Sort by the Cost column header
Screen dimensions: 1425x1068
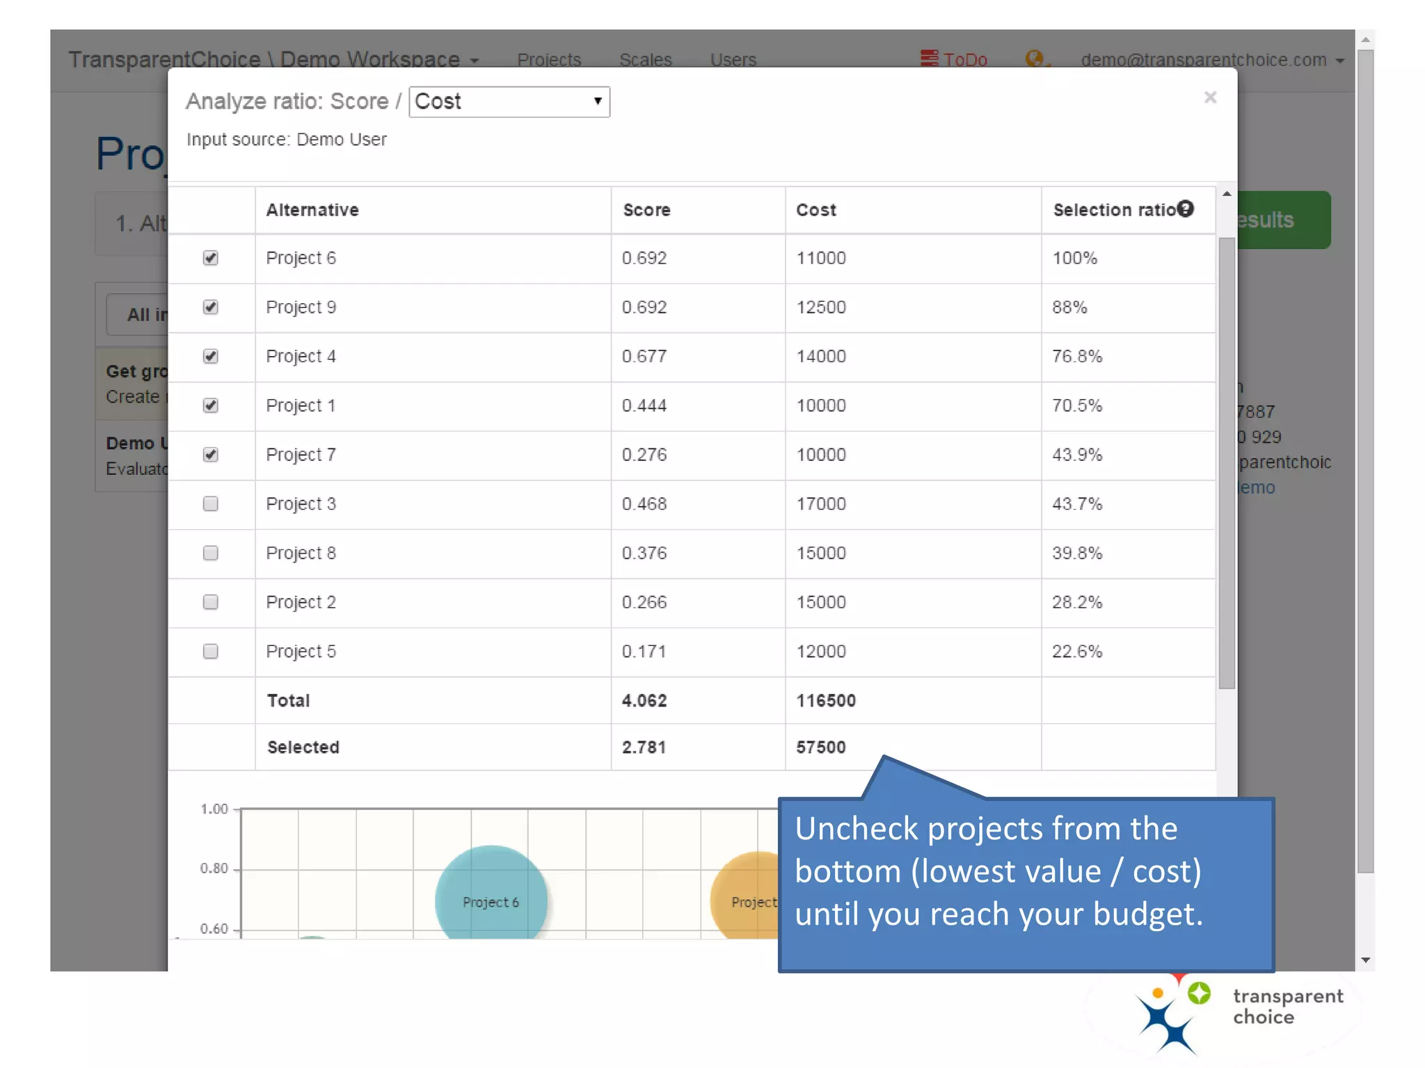[816, 210]
